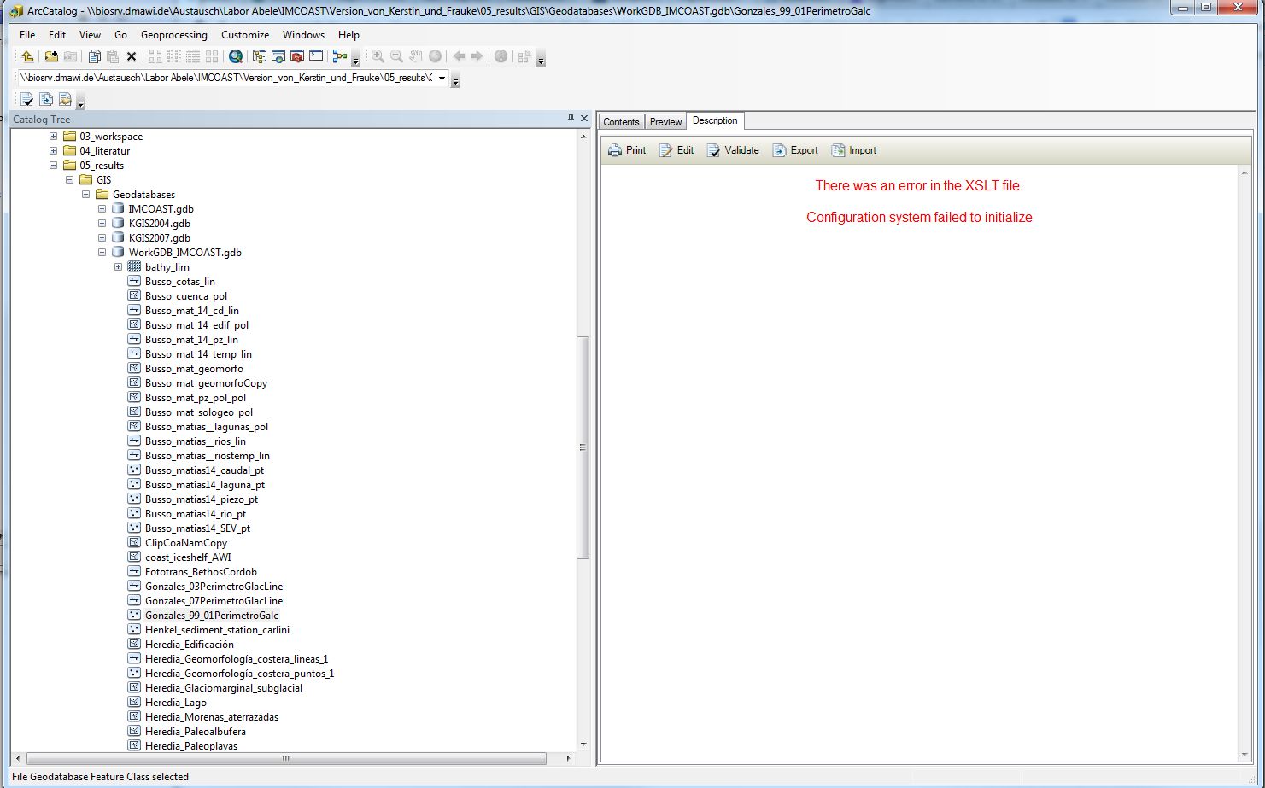Click the Connect To Folder icon
The height and width of the screenshot is (788, 1265).
pos(51,56)
